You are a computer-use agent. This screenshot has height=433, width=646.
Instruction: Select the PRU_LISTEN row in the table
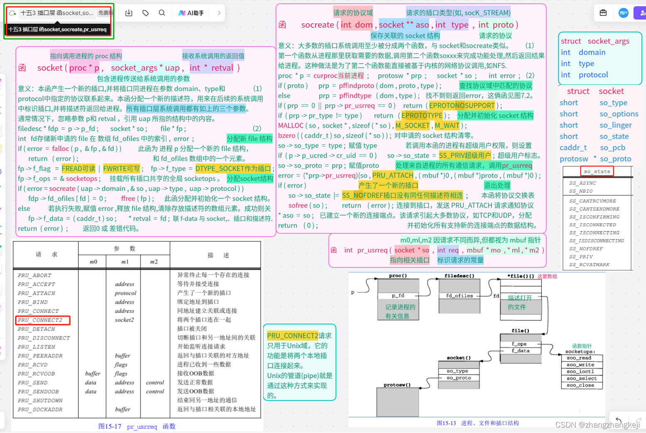coord(37,347)
